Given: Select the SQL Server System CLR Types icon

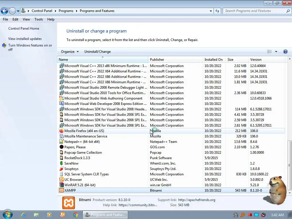Looking at the screenshot, I should (62, 174).
